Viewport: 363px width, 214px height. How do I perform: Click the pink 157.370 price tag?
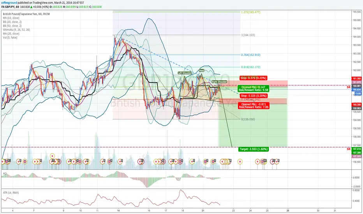coord(356,156)
